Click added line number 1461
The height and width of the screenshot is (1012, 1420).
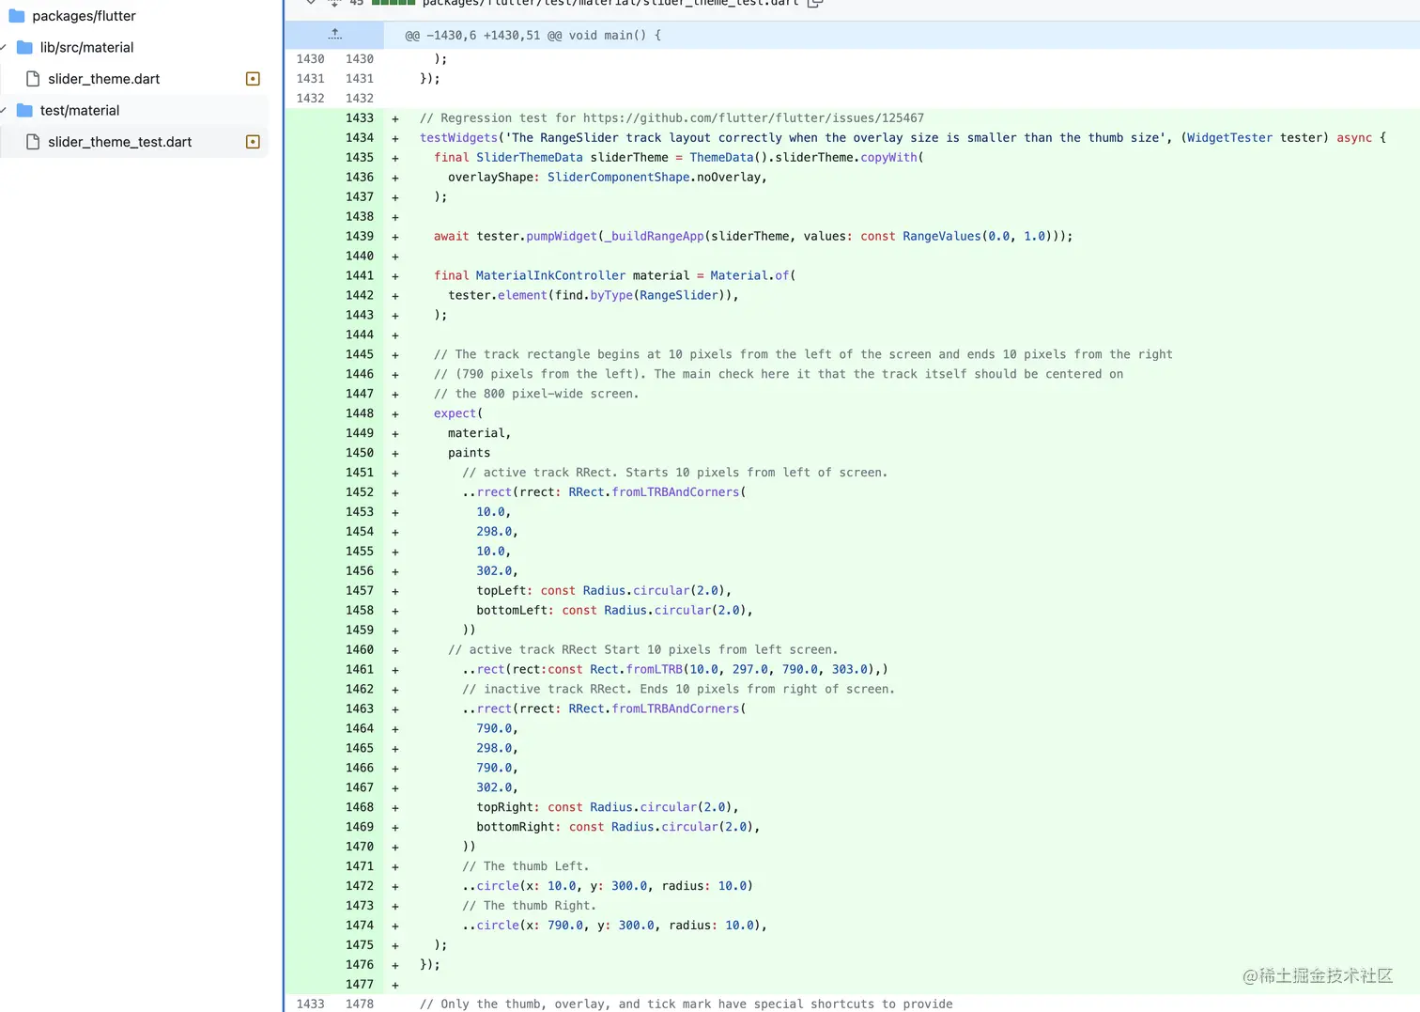pos(360,670)
